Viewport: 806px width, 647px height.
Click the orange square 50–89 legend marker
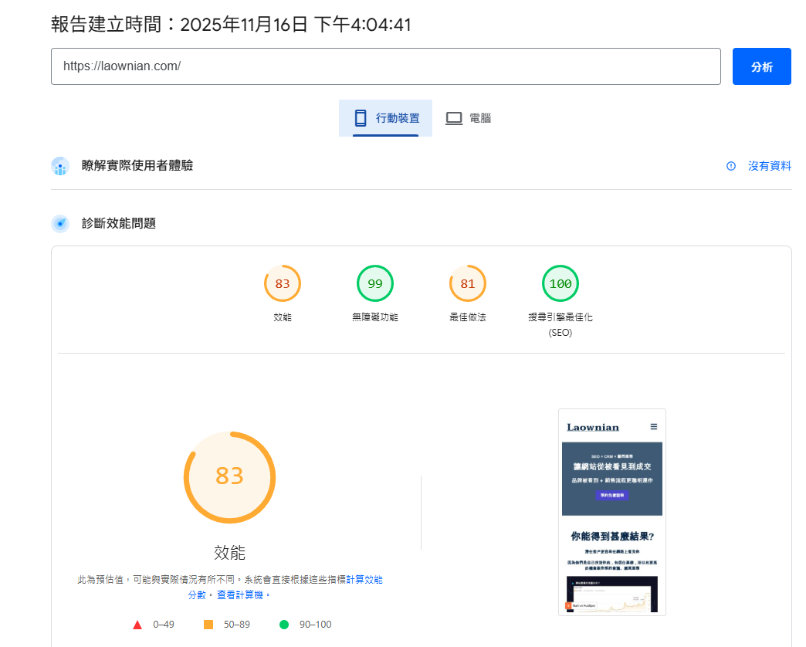pyautogui.click(x=207, y=625)
